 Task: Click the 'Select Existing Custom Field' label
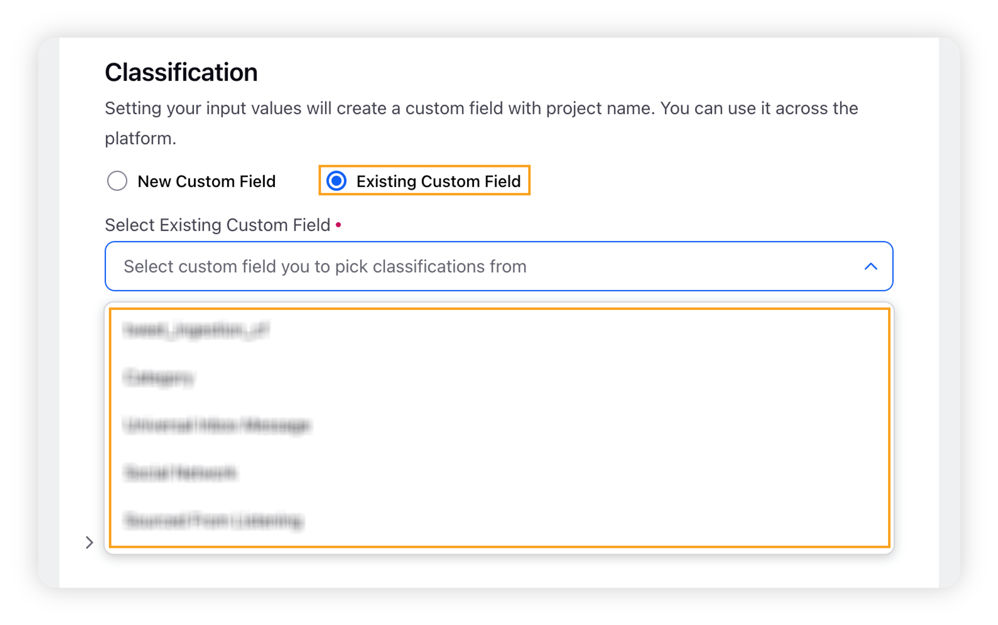pos(217,225)
